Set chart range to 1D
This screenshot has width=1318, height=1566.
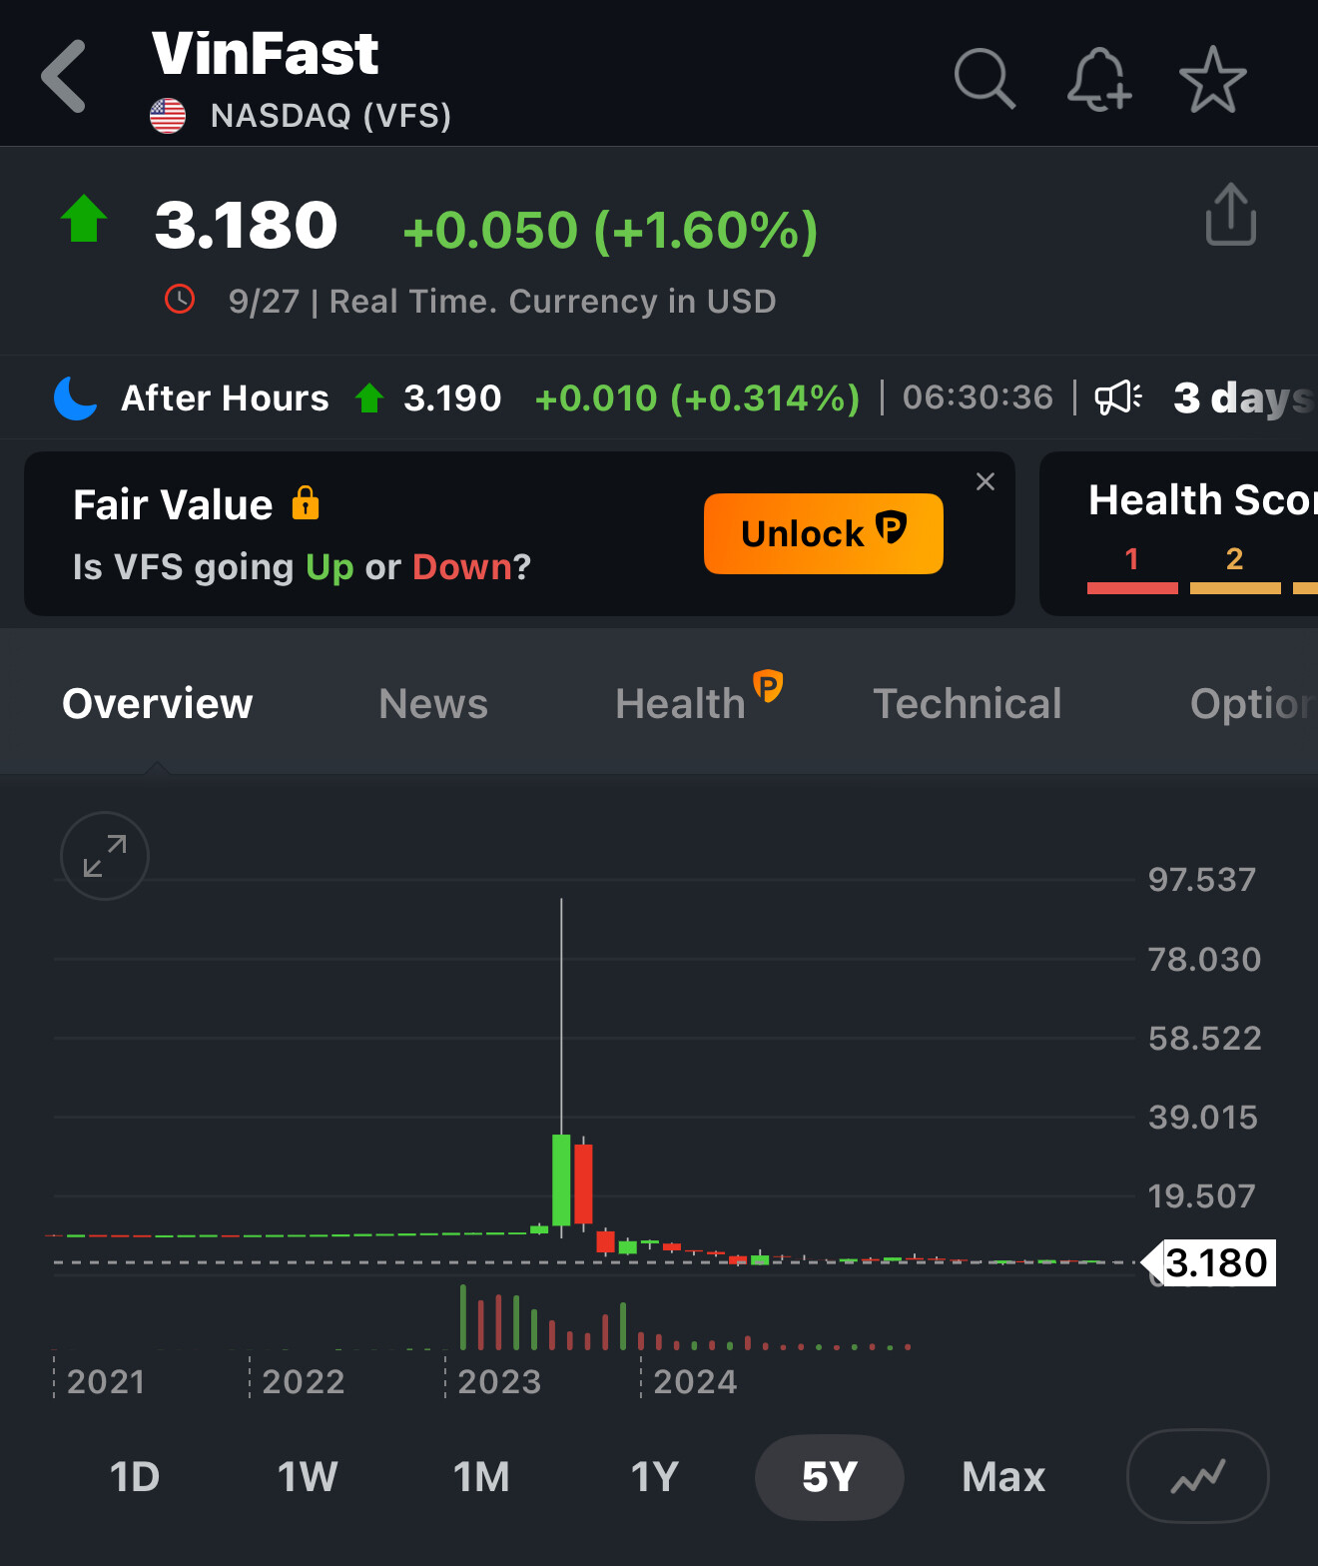(x=135, y=1476)
